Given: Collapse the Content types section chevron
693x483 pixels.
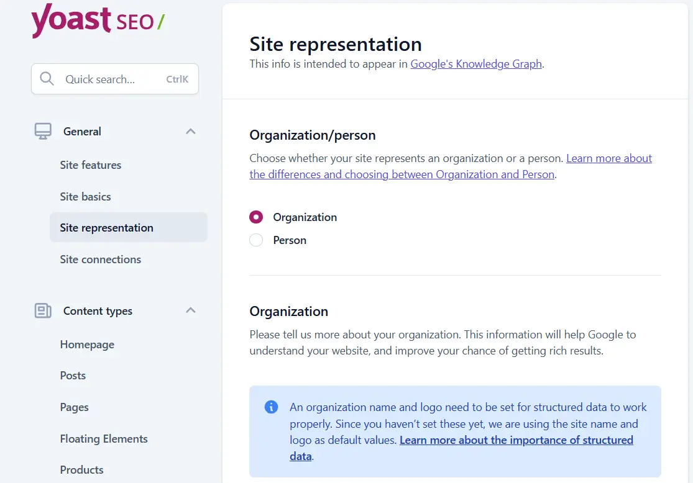Looking at the screenshot, I should pyautogui.click(x=190, y=310).
